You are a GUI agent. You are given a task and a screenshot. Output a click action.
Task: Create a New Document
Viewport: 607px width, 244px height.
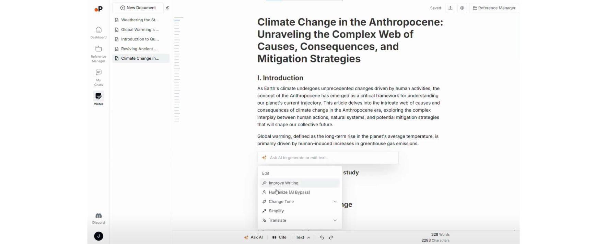[138, 7]
